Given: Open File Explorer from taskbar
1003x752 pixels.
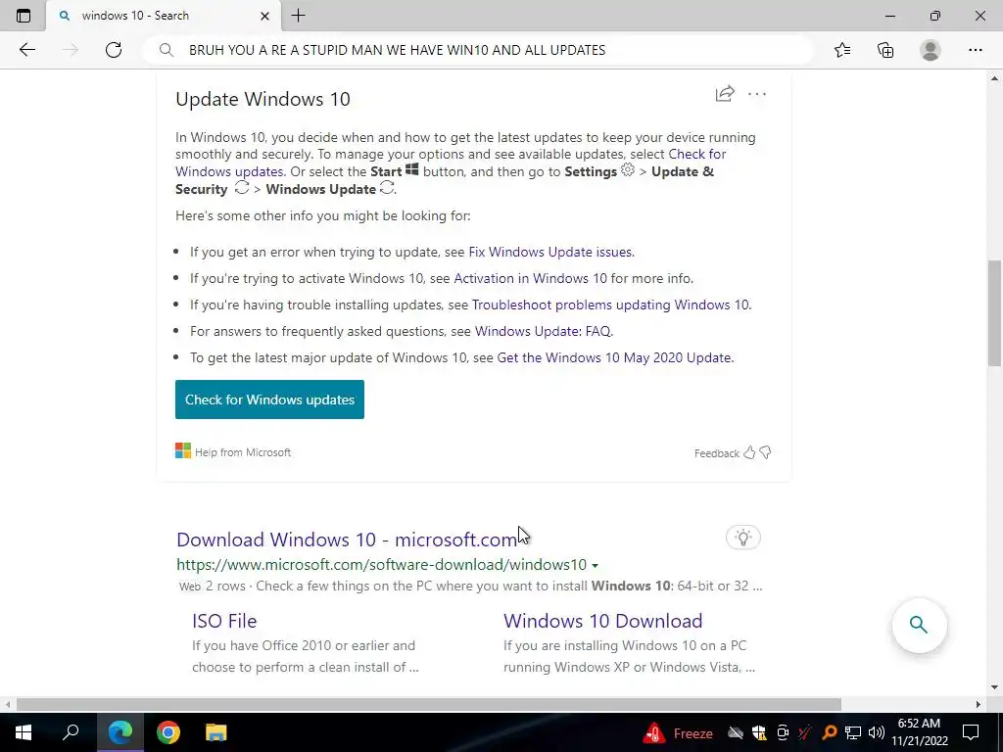Looking at the screenshot, I should click(216, 732).
